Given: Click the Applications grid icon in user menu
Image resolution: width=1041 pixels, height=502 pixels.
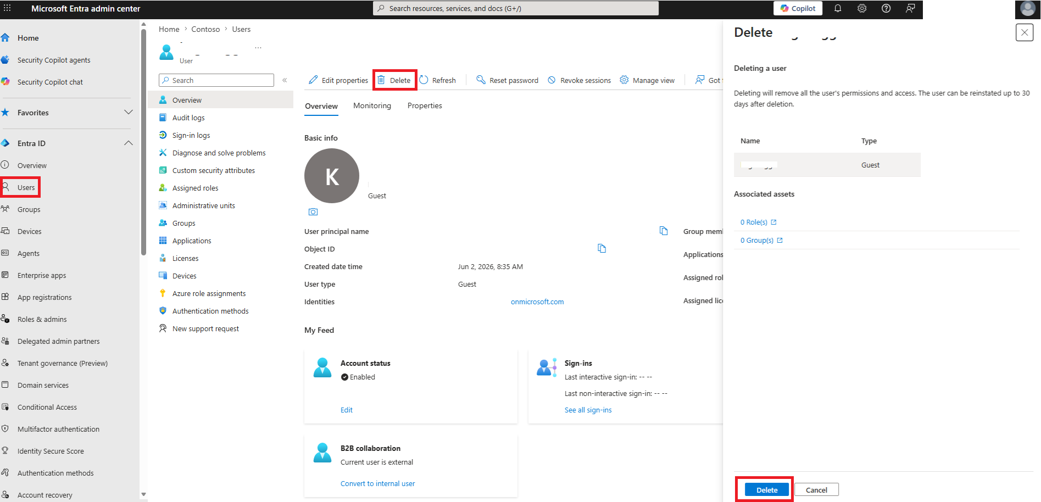Looking at the screenshot, I should pyautogui.click(x=163, y=241).
